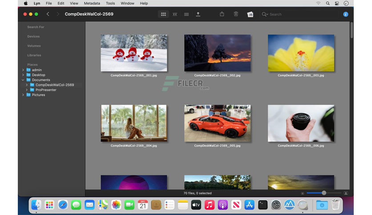
Task: Collapse the Documents folder
Action: 23,80
